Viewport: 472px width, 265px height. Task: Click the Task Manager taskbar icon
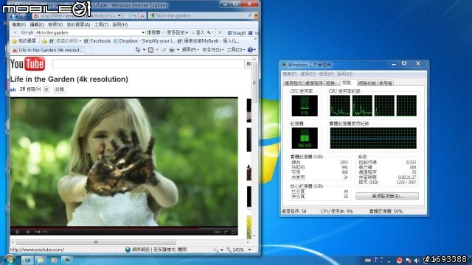(68, 260)
